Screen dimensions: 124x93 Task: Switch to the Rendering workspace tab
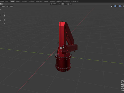coord(59,1)
